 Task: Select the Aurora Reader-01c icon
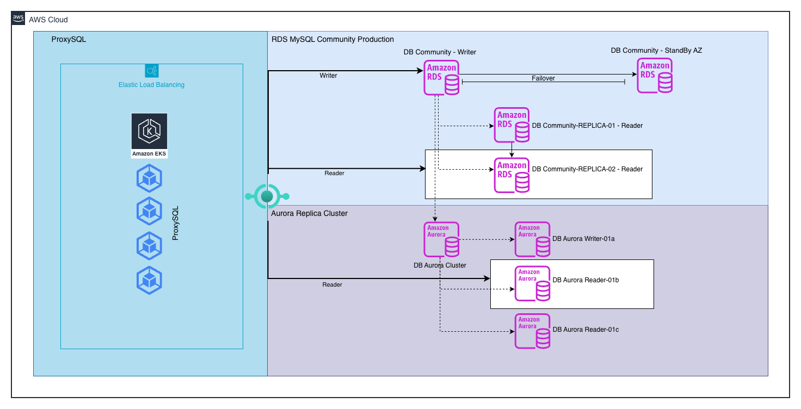[533, 331]
